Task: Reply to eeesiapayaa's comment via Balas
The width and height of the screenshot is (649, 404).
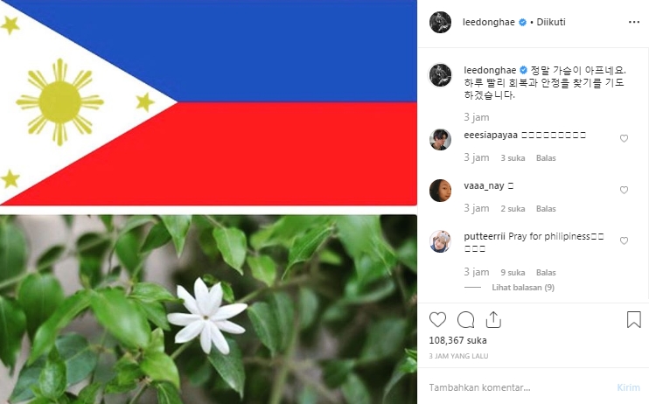Action: coord(546,157)
